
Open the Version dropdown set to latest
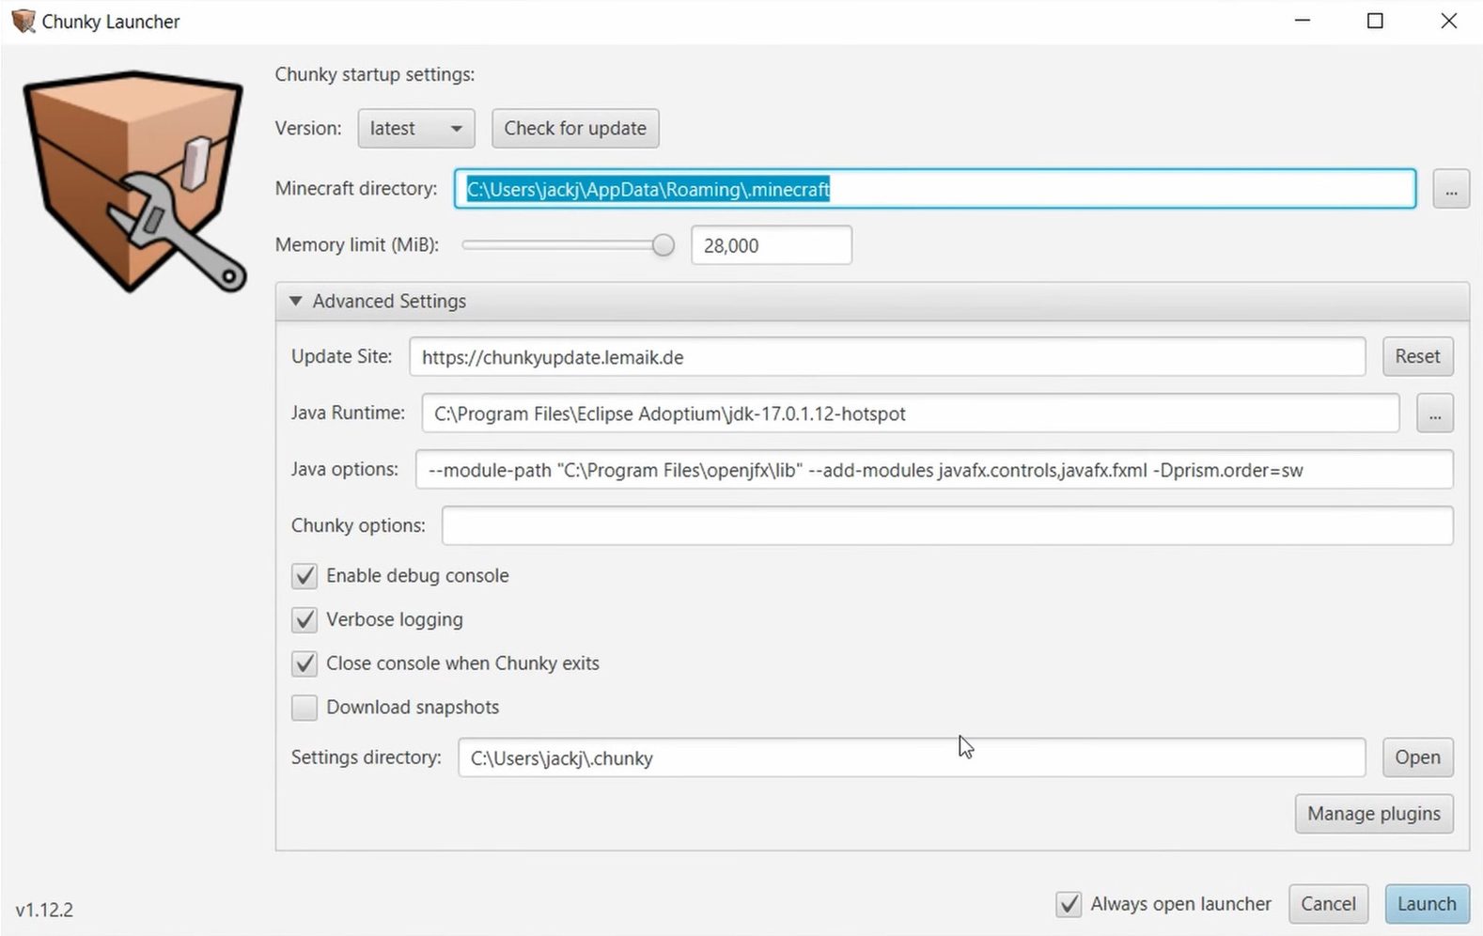tap(416, 128)
